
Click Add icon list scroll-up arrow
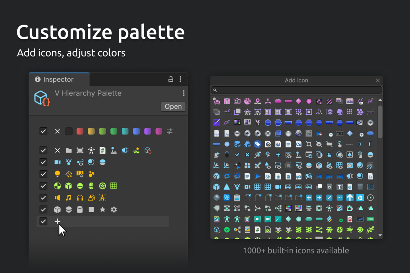click(x=380, y=100)
